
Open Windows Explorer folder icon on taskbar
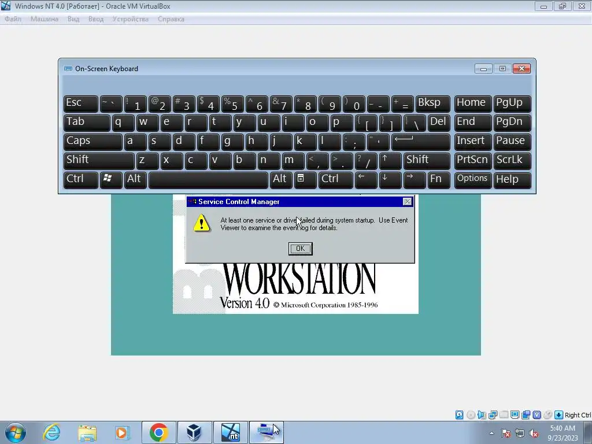(87, 432)
